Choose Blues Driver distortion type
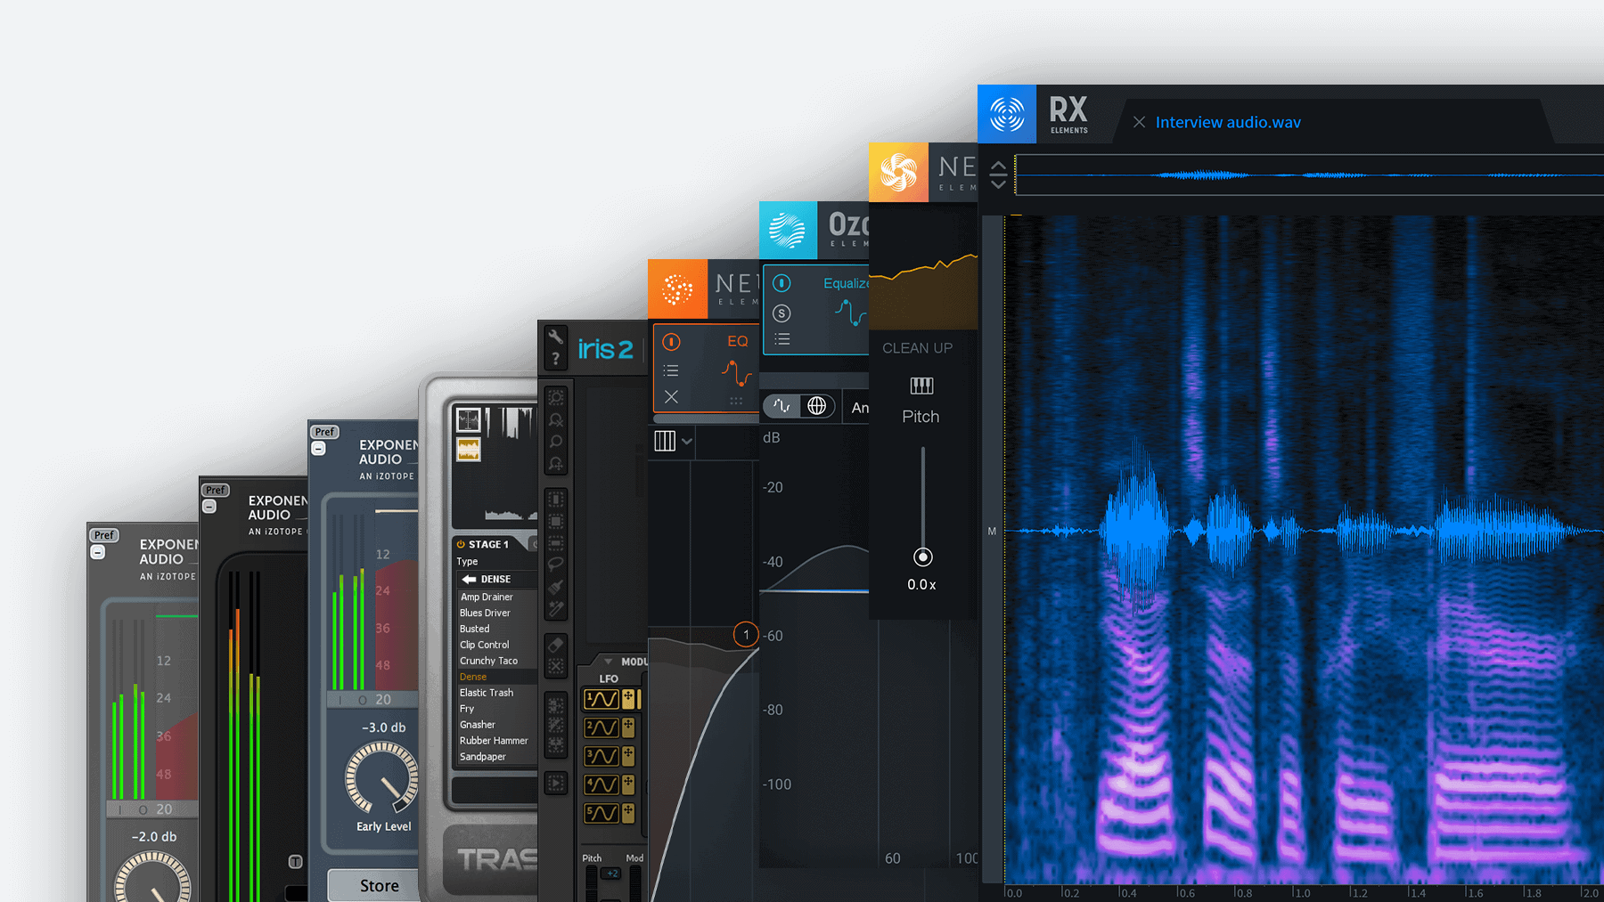Screen dimensions: 1604x902 coord(485,613)
